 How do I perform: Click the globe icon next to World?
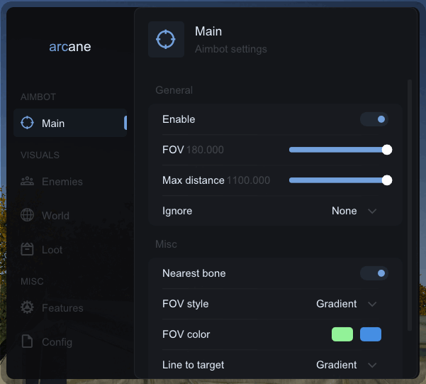tap(28, 216)
